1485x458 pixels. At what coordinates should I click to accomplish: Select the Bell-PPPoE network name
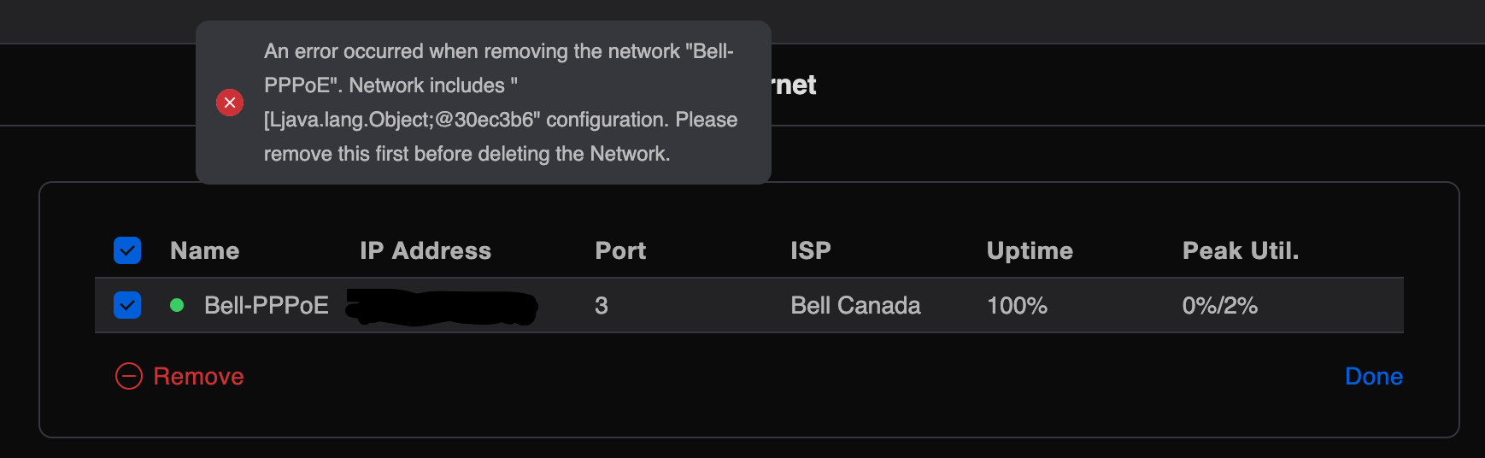click(x=266, y=305)
